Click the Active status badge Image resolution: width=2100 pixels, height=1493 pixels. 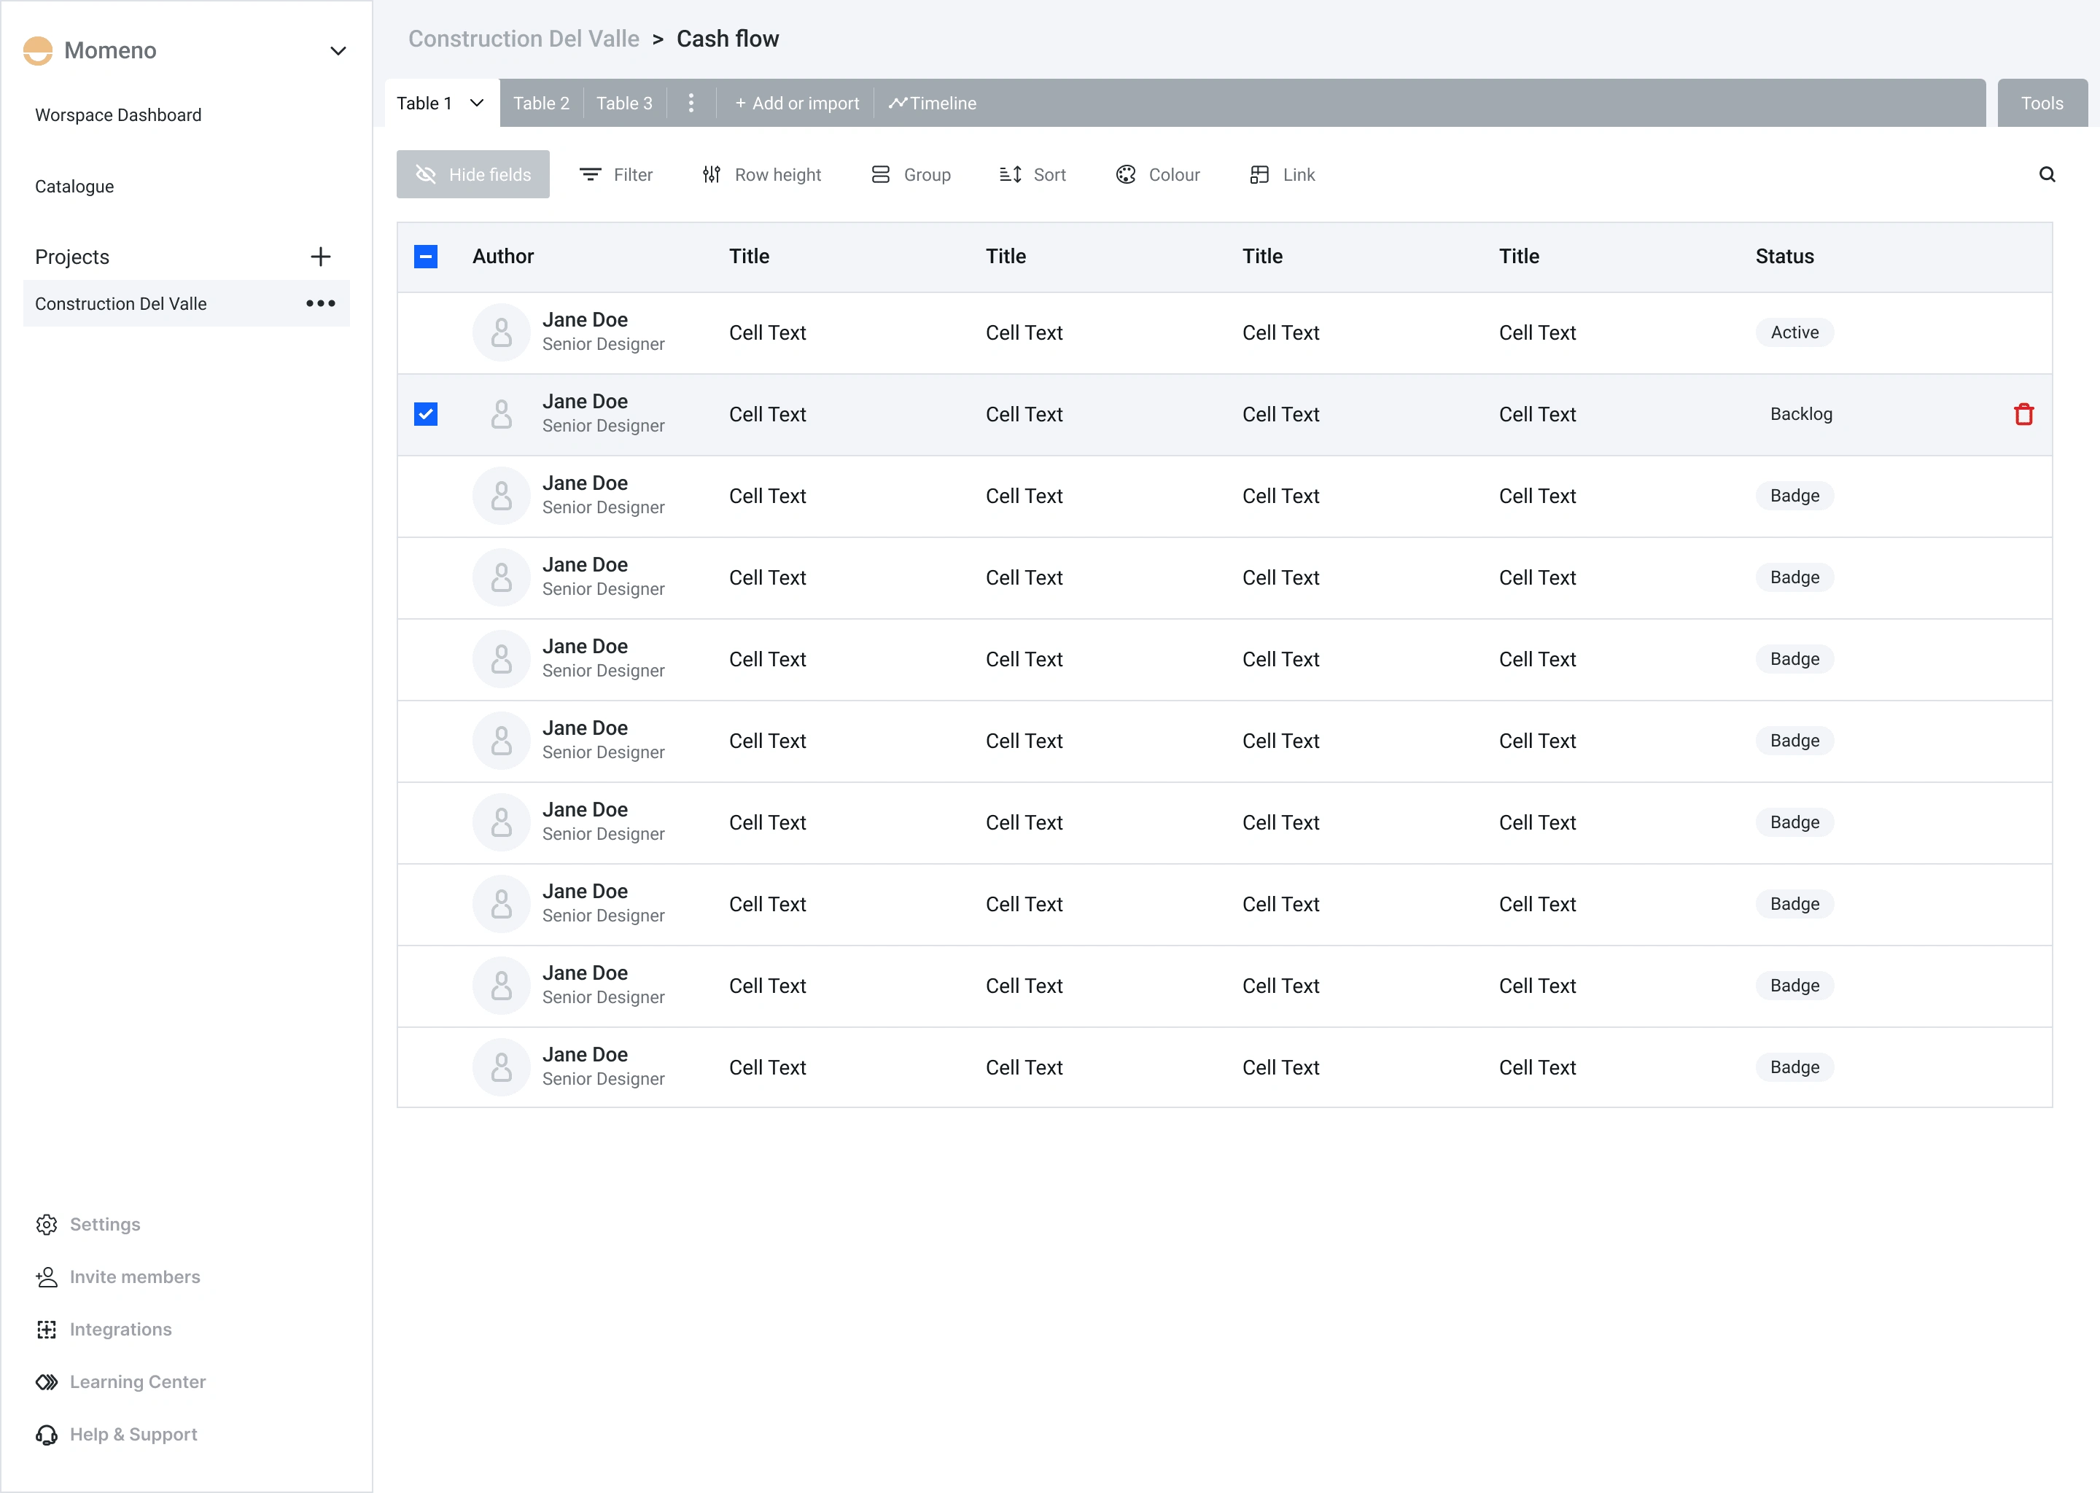(1794, 333)
